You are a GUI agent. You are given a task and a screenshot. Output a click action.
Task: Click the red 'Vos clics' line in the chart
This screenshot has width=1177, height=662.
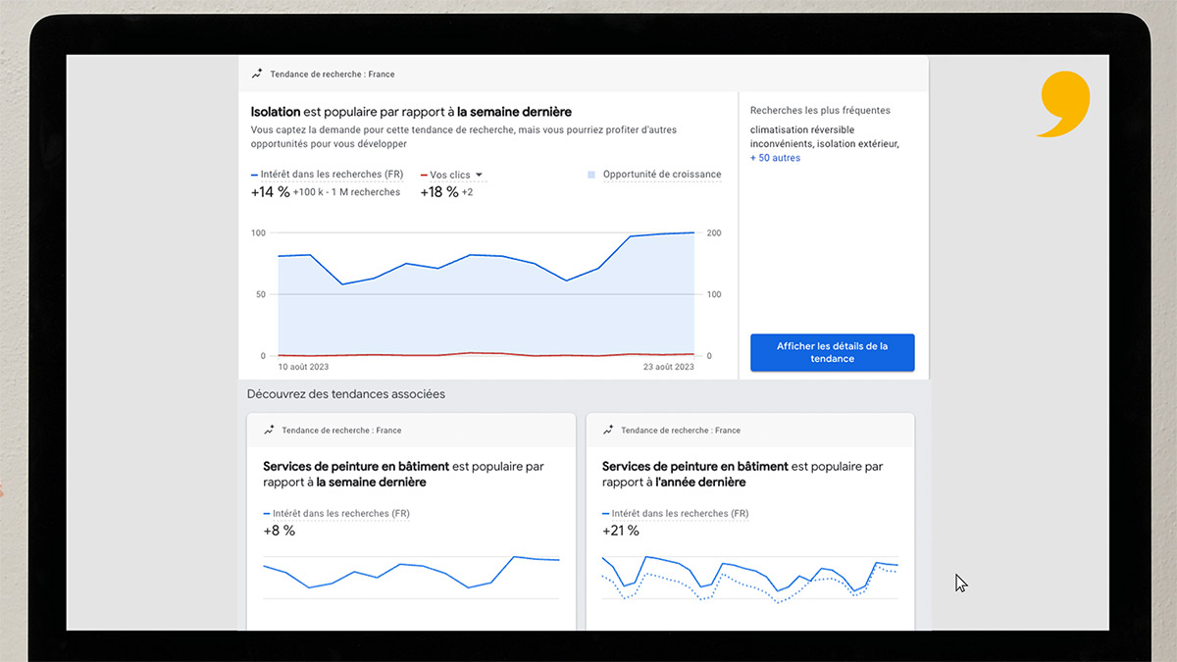[x=486, y=354]
